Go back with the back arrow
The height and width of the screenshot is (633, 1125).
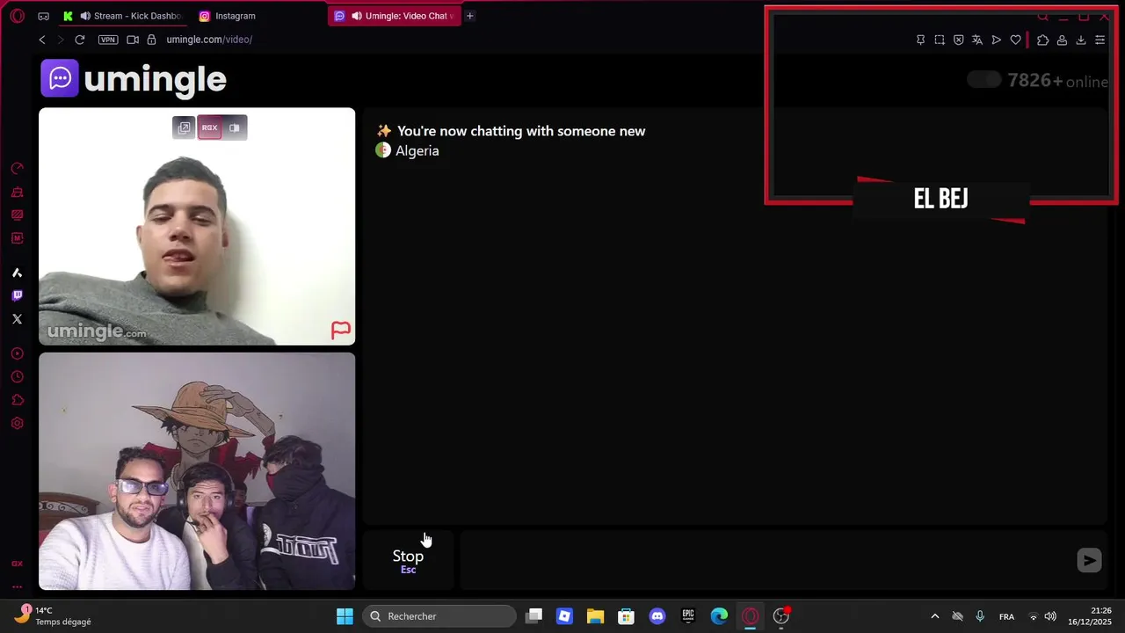pyautogui.click(x=41, y=40)
